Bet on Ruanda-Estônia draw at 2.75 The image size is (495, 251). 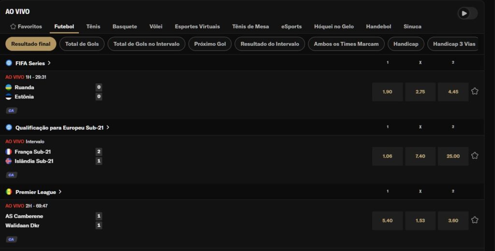point(420,92)
